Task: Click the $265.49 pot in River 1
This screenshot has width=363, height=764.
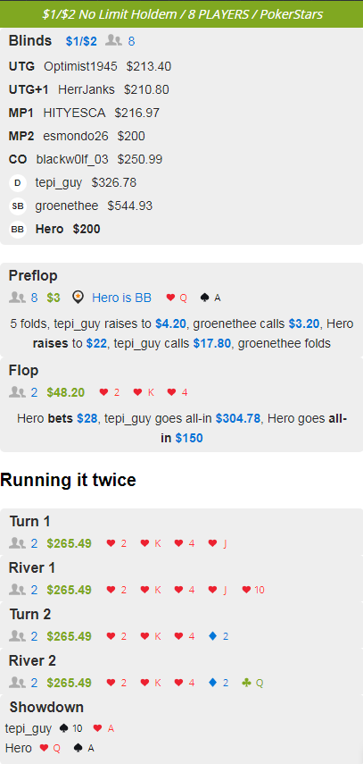Action: (69, 590)
